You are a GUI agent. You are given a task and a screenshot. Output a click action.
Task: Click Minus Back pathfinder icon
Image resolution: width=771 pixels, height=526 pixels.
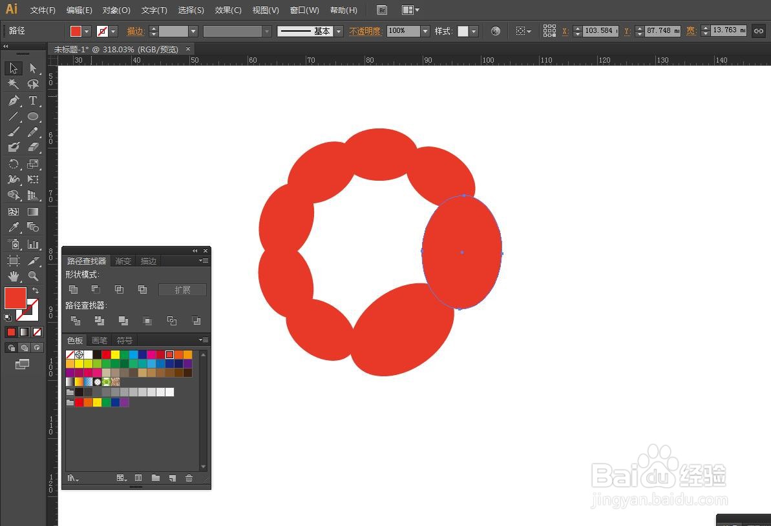click(x=196, y=321)
